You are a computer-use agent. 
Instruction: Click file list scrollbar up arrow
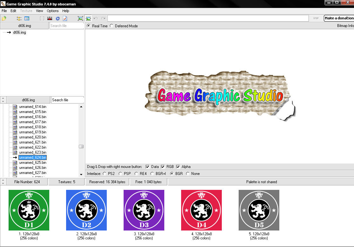click(x=81, y=107)
